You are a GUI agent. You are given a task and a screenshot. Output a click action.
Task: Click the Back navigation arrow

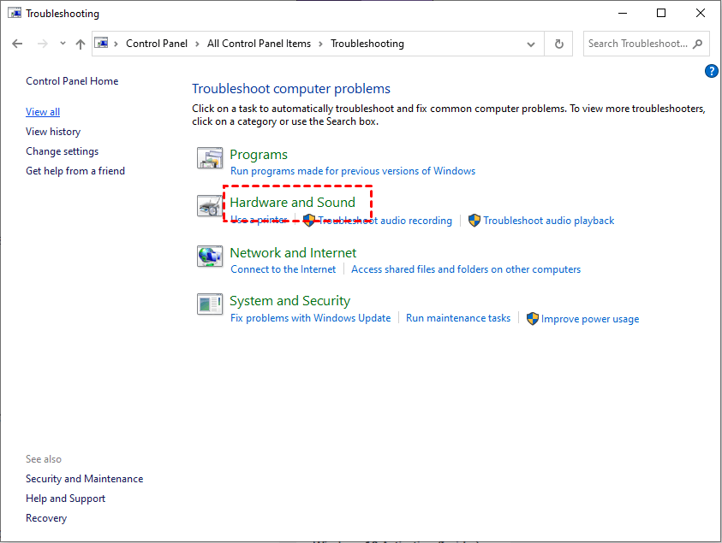(18, 44)
